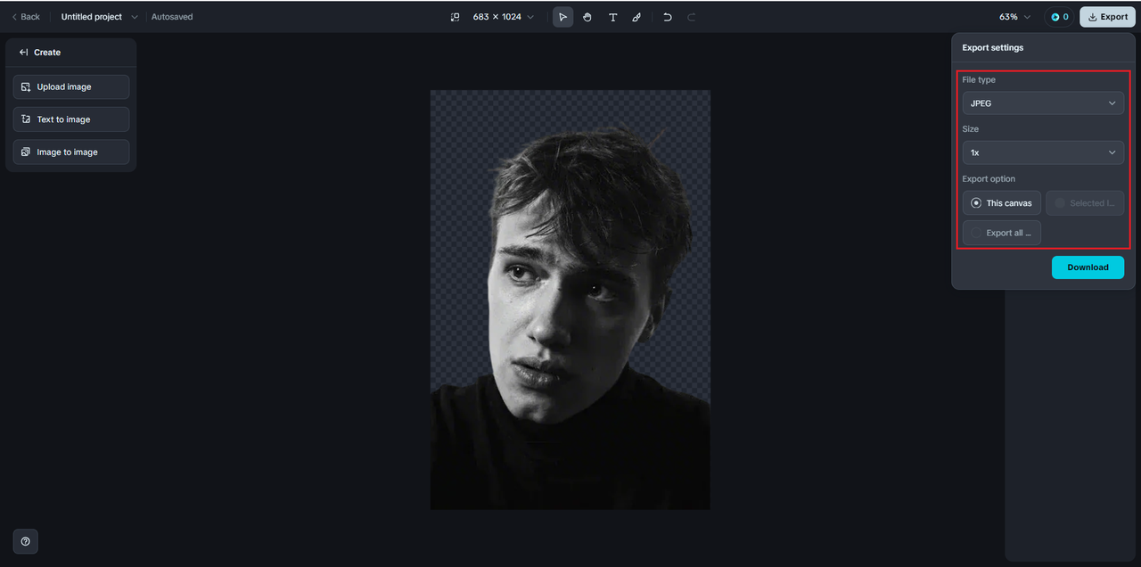
Task: Go back using the Back button
Action: pyautogui.click(x=25, y=17)
